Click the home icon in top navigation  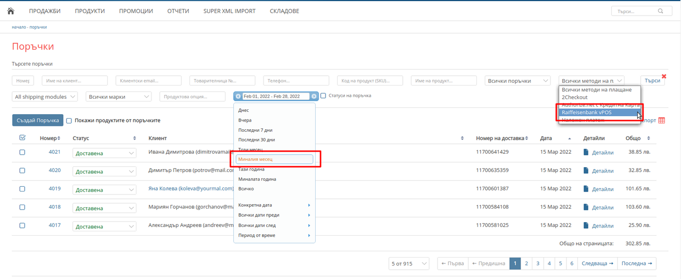point(11,11)
